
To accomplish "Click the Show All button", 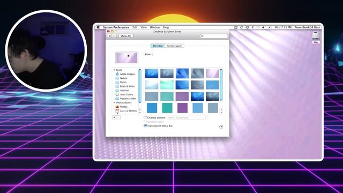I will tap(125, 36).
